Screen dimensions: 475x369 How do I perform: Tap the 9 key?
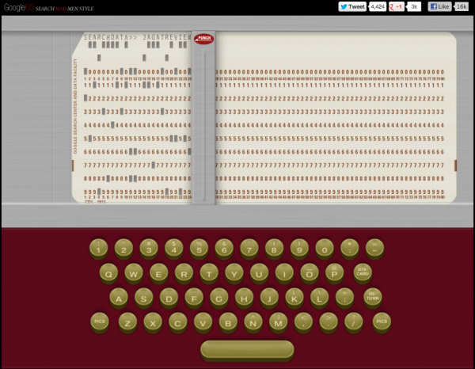click(299, 249)
